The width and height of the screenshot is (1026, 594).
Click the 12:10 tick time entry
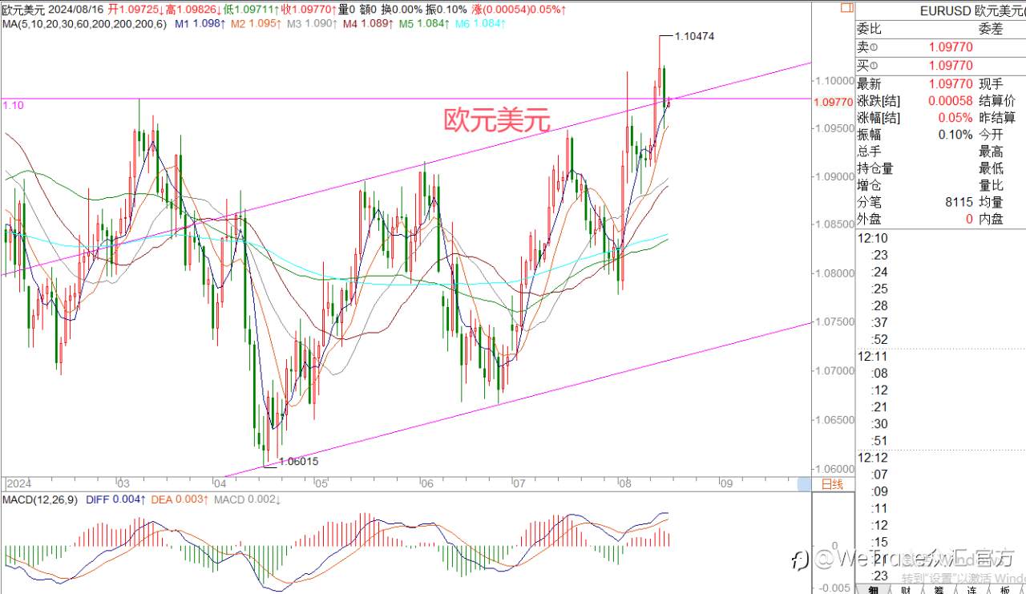click(872, 238)
